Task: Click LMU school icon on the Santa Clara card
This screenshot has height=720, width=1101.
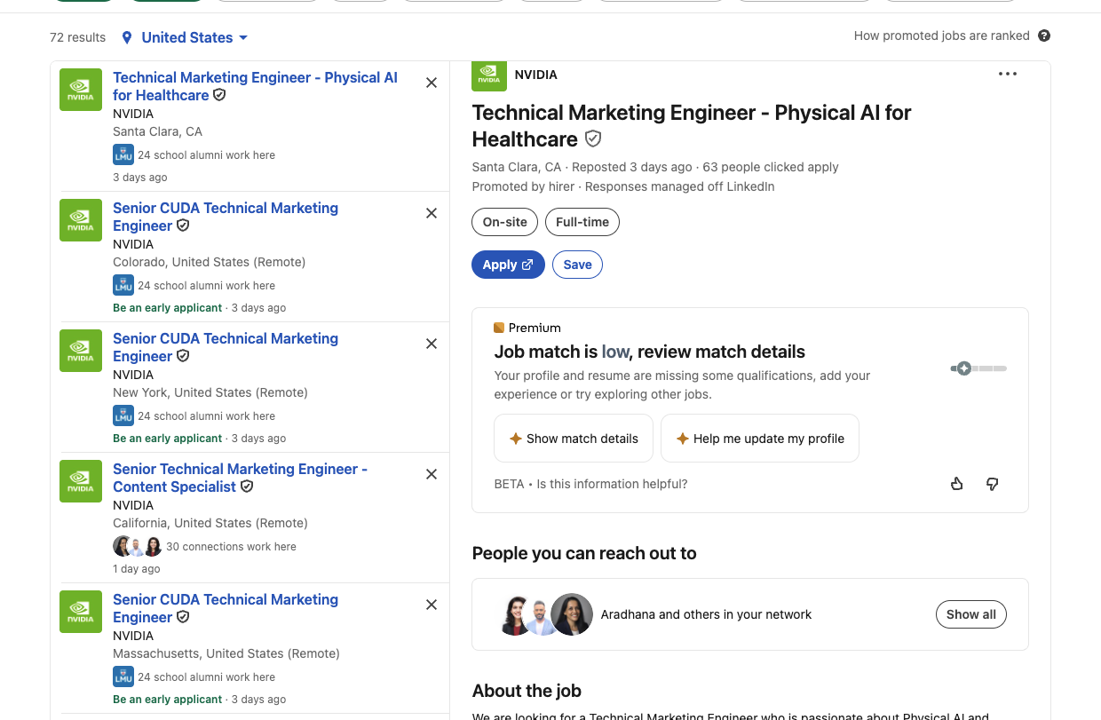Action: click(123, 154)
